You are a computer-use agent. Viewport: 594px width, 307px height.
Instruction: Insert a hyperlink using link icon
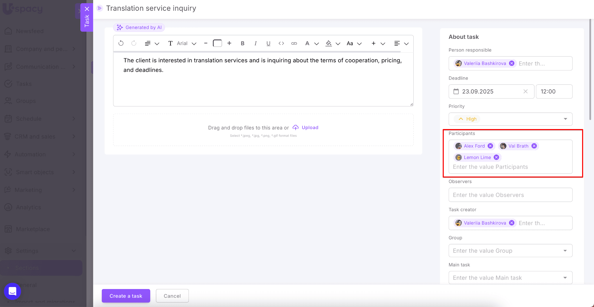point(294,43)
